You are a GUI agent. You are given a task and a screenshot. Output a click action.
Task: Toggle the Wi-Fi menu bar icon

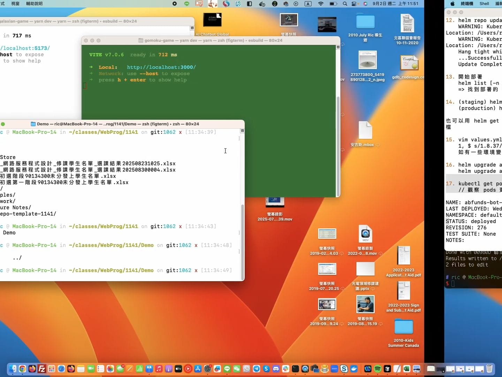[321, 4]
